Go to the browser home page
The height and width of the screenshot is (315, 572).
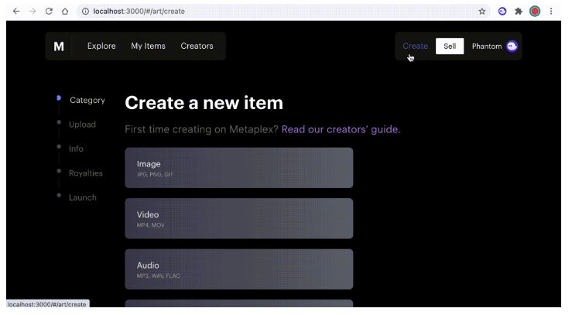pyautogui.click(x=65, y=12)
